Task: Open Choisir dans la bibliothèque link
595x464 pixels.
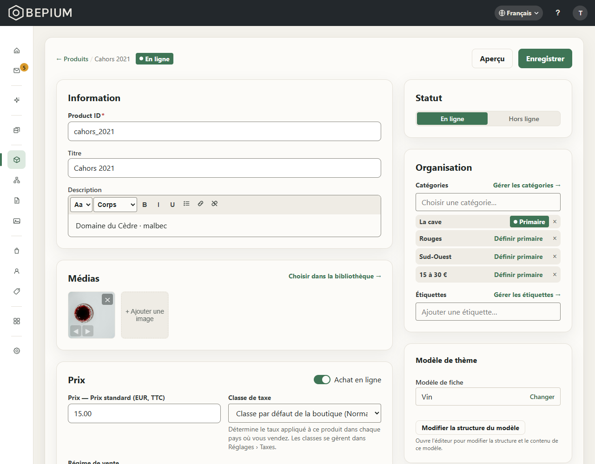Action: point(335,276)
